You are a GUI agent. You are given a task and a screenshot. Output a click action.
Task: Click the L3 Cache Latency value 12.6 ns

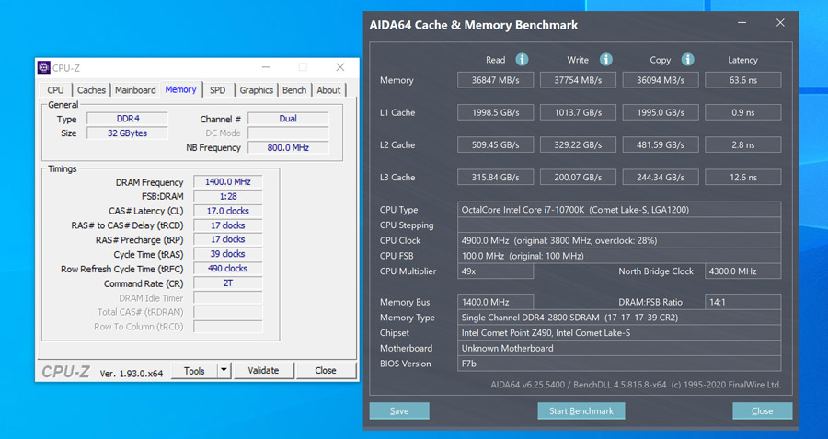[x=743, y=177]
